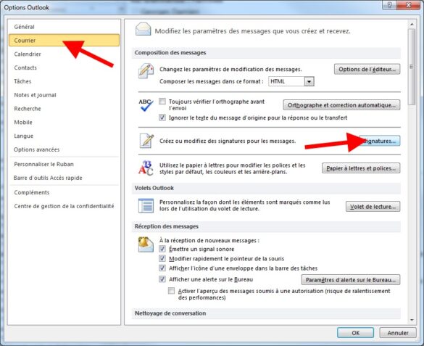Confirm with the OK button
Image resolution: width=424 pixels, height=346 pixels.
(x=355, y=333)
